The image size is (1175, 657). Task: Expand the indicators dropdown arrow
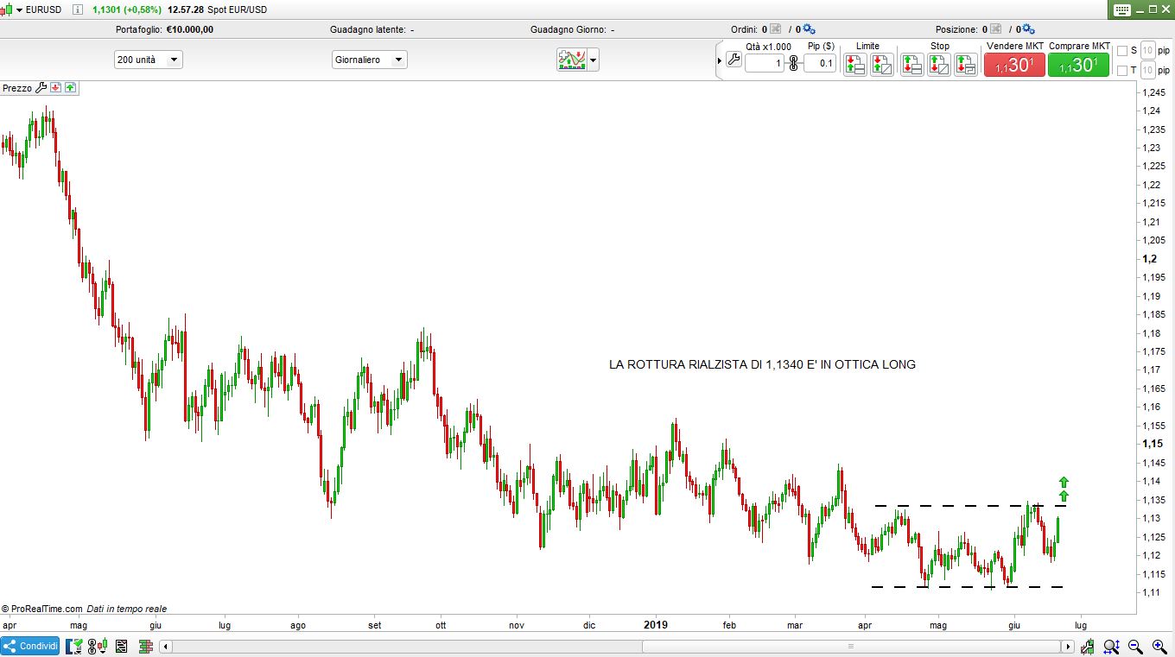pyautogui.click(x=592, y=60)
